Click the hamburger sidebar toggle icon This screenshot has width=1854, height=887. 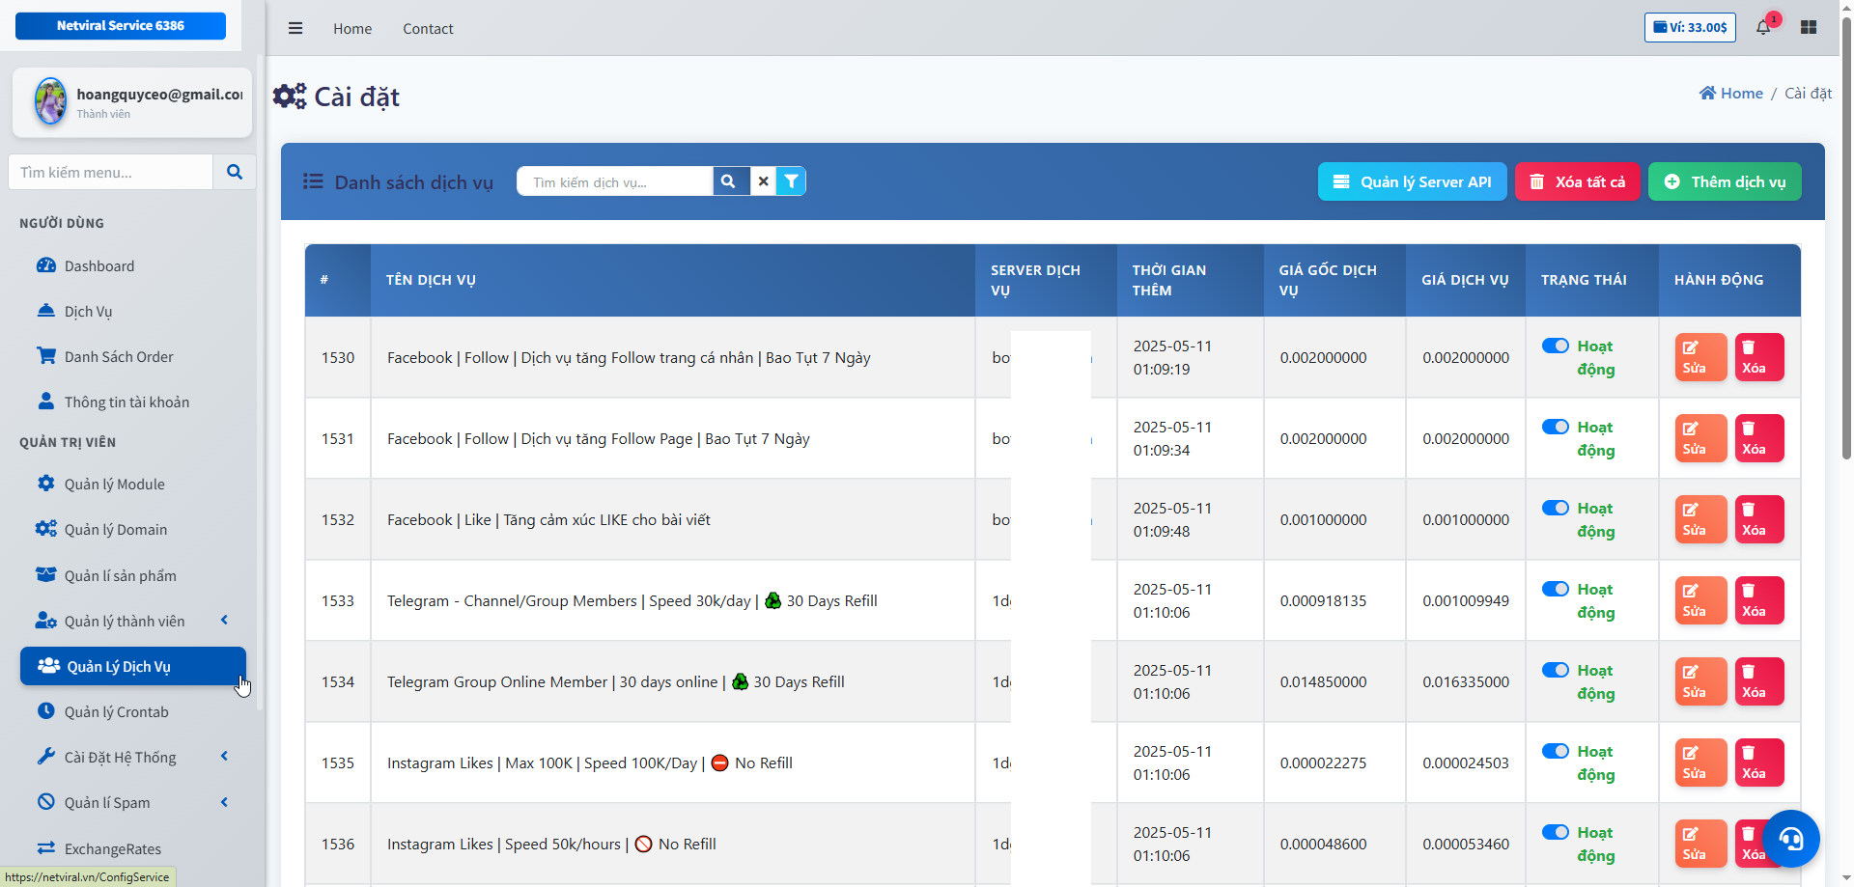pos(295,29)
